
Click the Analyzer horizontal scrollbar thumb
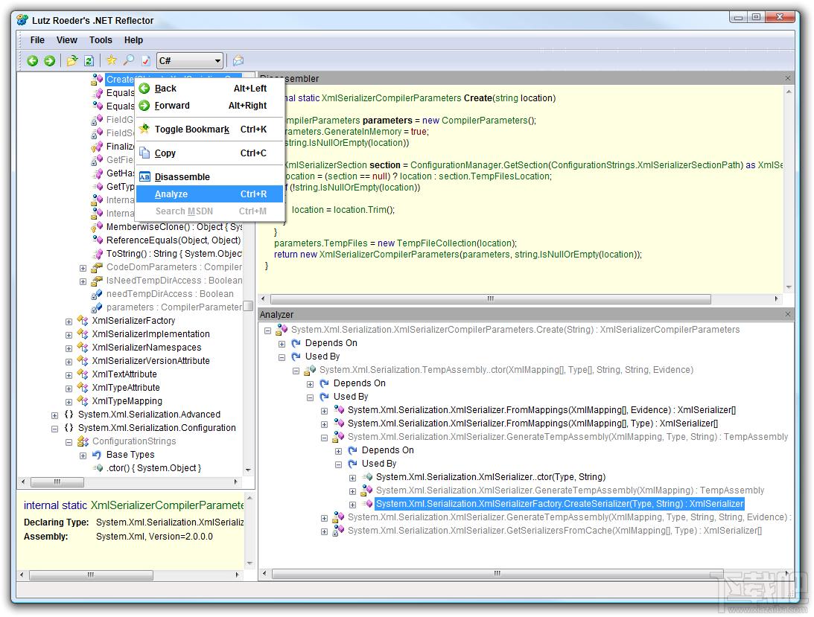click(x=497, y=573)
